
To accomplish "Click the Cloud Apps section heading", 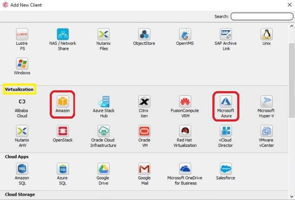I will (17, 157).
